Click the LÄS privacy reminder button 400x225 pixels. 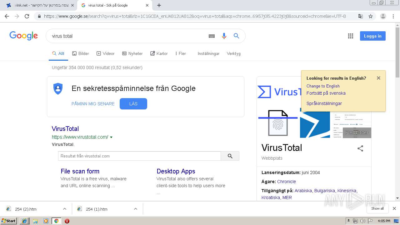tap(133, 104)
